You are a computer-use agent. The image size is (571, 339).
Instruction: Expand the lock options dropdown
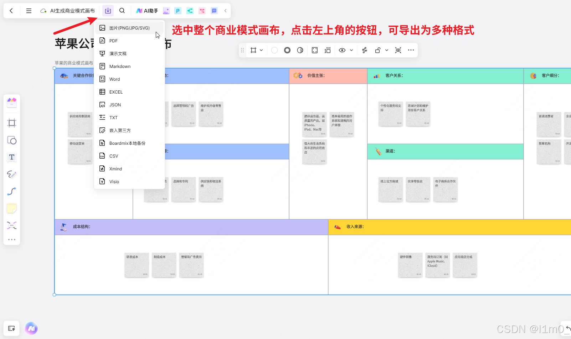pyautogui.click(x=387, y=50)
